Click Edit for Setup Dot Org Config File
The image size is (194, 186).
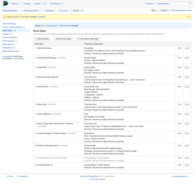coord(179,77)
